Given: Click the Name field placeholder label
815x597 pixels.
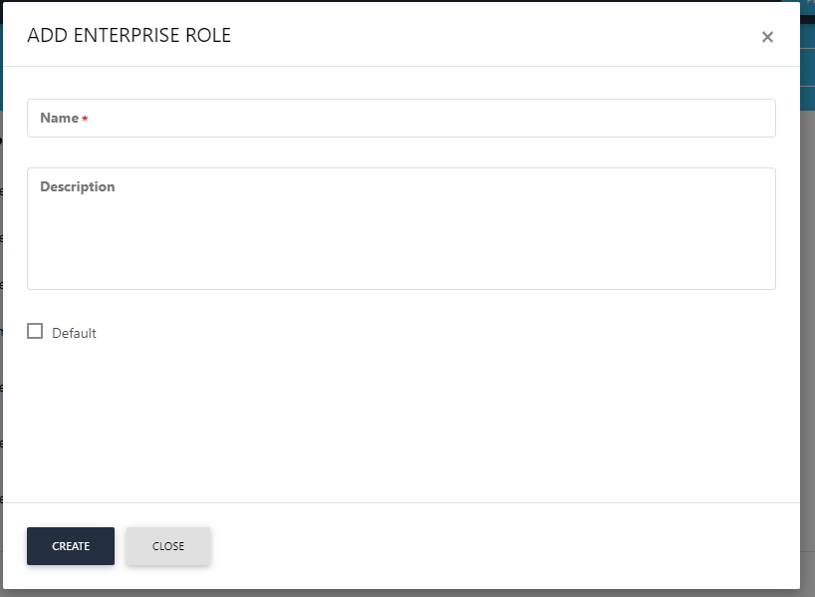Looking at the screenshot, I should pos(59,118).
